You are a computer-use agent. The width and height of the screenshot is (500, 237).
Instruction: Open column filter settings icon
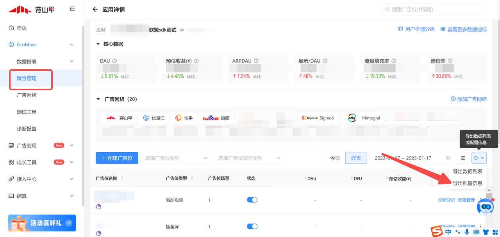pyautogui.click(x=463, y=158)
